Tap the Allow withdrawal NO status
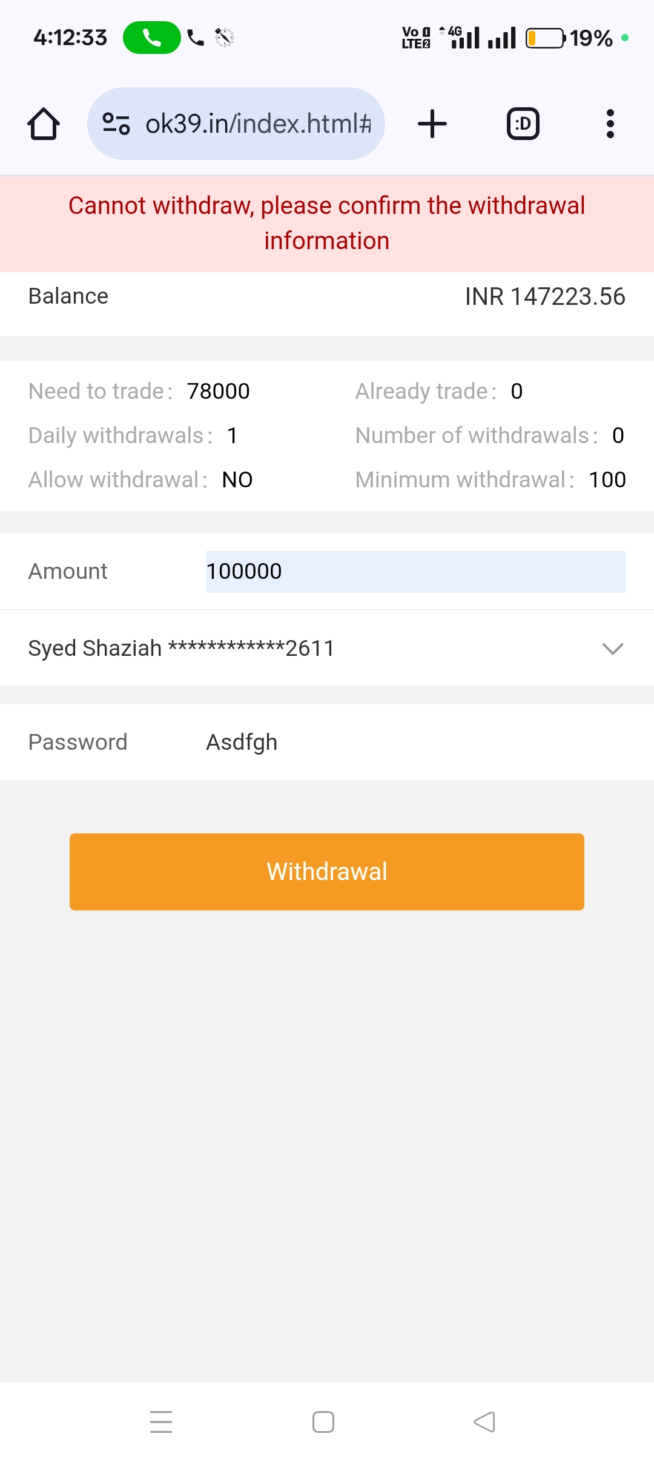This screenshot has width=654, height=1462. [237, 480]
